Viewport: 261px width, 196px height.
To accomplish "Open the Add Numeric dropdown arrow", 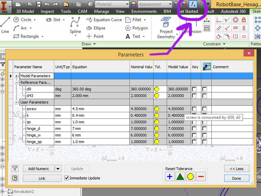I will (58, 169).
